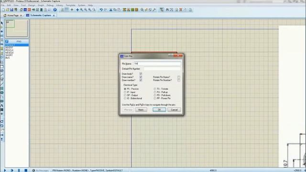
Task: Open the Edit menu
Action: click(x=9, y=5)
